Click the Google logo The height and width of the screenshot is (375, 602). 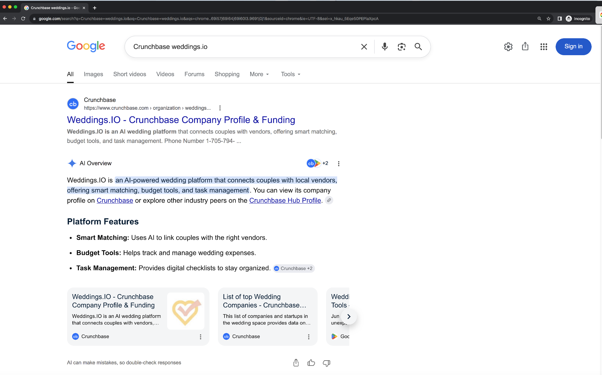[86, 46]
